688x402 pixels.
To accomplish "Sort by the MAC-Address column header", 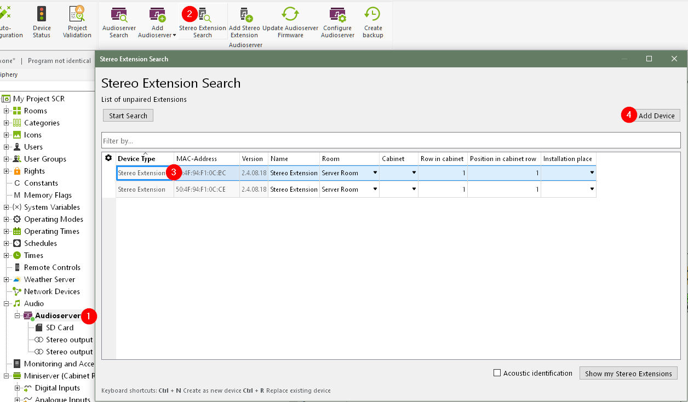I will (x=207, y=159).
